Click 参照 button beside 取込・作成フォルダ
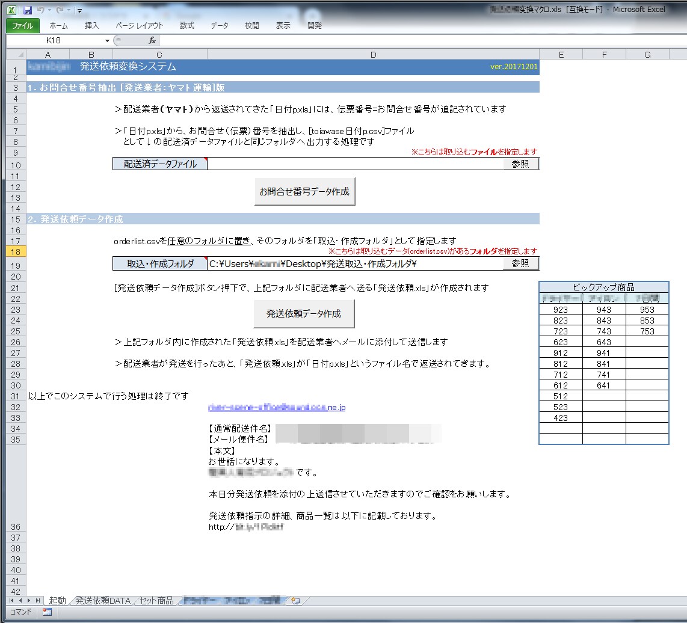Viewport: 687px width, 623px height. [520, 263]
